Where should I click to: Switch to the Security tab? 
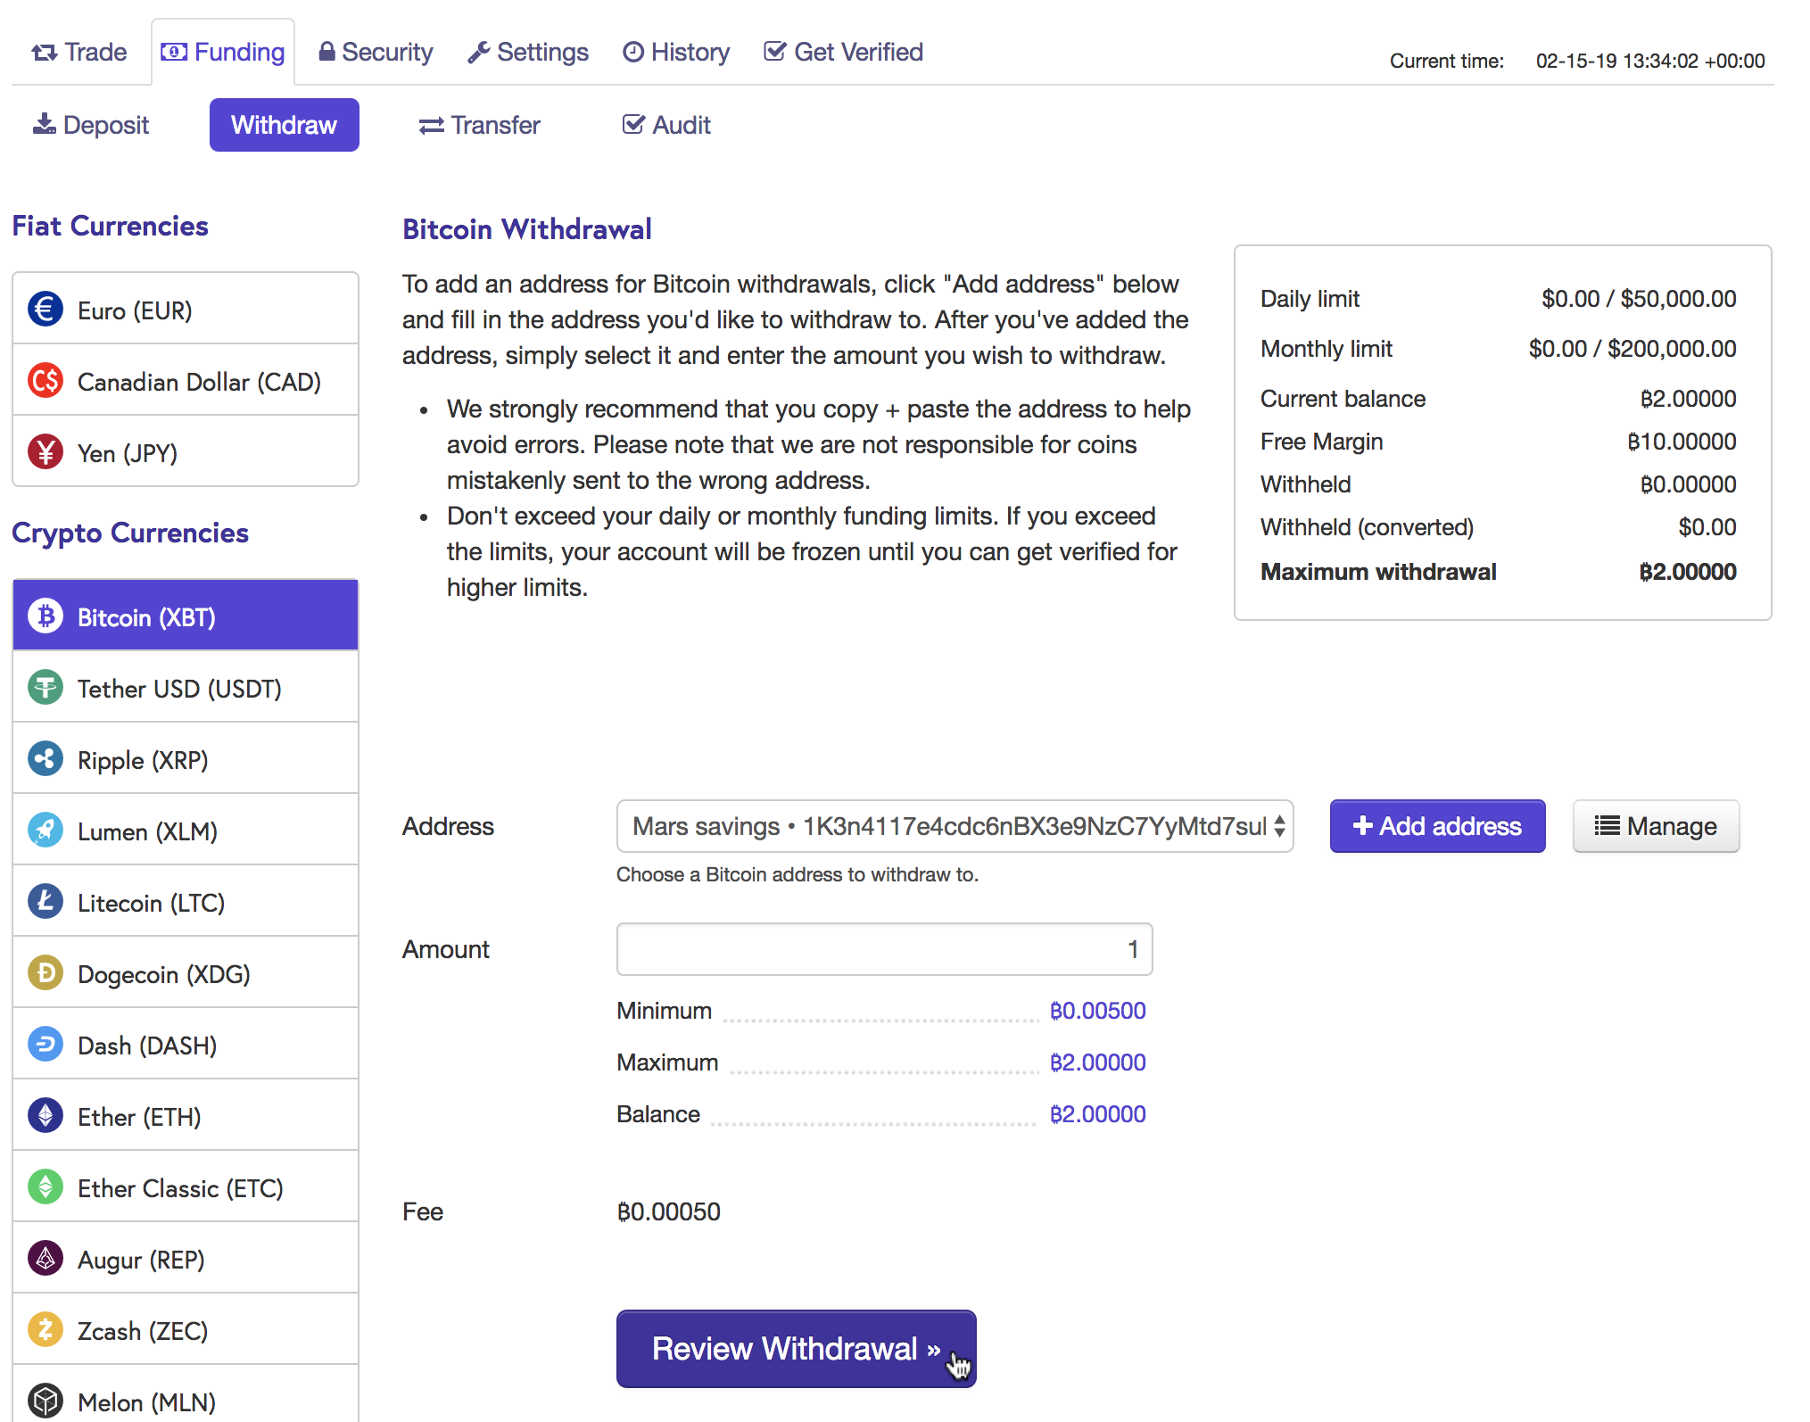[x=376, y=52]
